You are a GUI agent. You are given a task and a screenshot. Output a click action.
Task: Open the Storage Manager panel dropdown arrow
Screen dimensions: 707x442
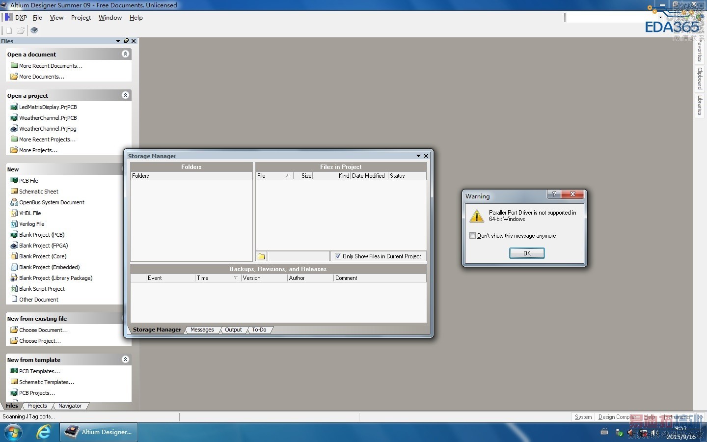point(418,156)
